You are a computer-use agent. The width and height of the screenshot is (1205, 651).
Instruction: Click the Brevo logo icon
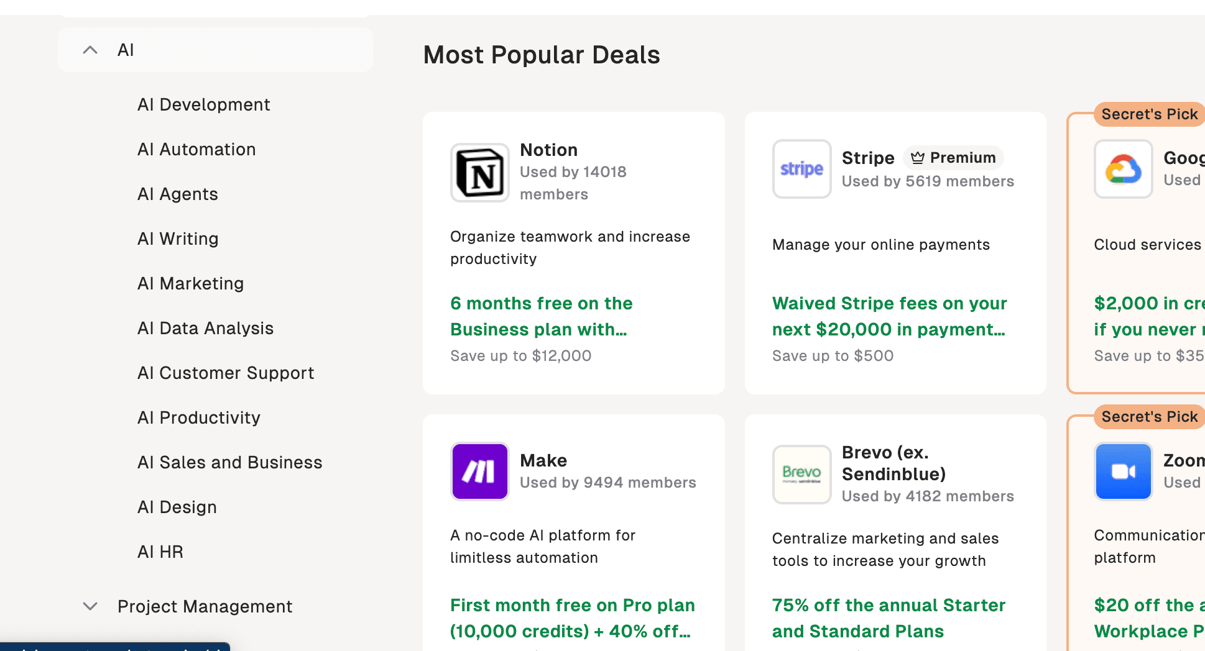pyautogui.click(x=801, y=475)
